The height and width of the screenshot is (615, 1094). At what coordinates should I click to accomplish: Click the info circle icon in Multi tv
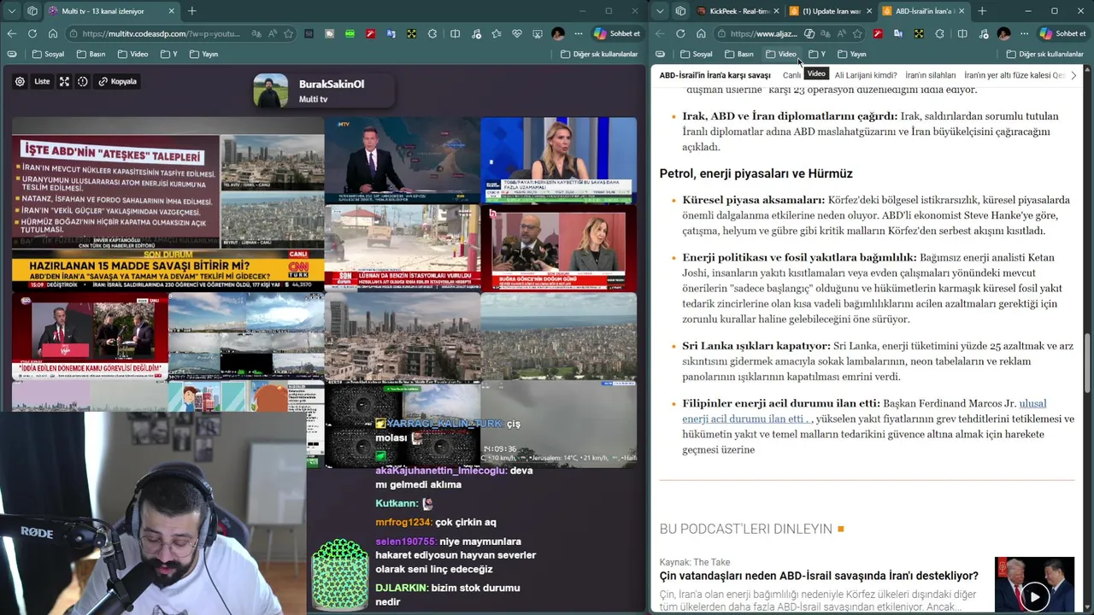82,81
